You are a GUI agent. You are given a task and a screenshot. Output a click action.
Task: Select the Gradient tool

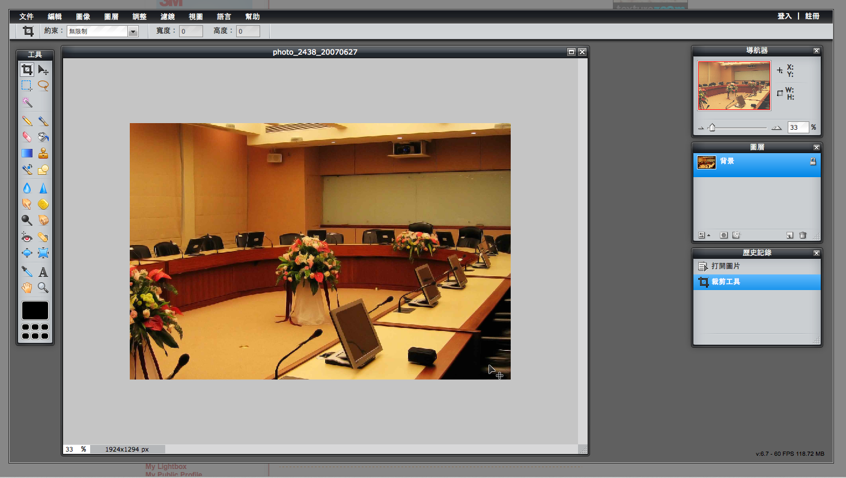pos(27,153)
